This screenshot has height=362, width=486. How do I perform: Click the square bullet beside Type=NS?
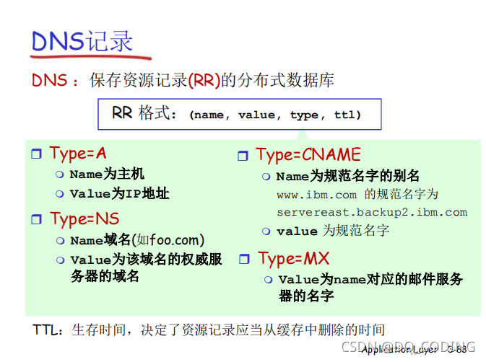[x=36, y=219]
